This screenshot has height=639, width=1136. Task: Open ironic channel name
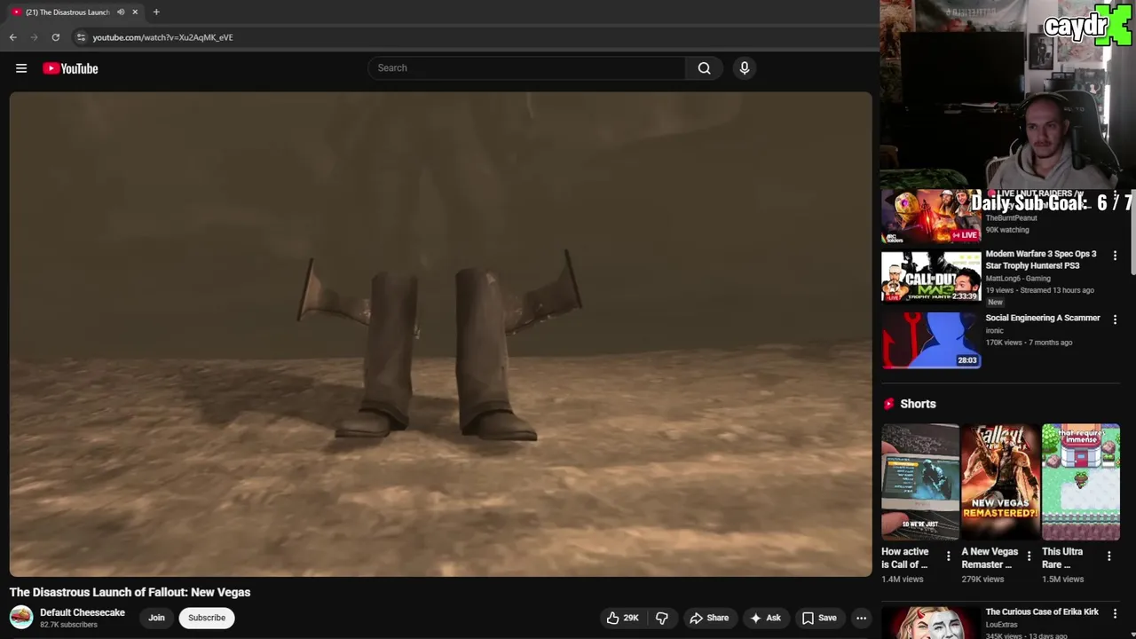(995, 331)
